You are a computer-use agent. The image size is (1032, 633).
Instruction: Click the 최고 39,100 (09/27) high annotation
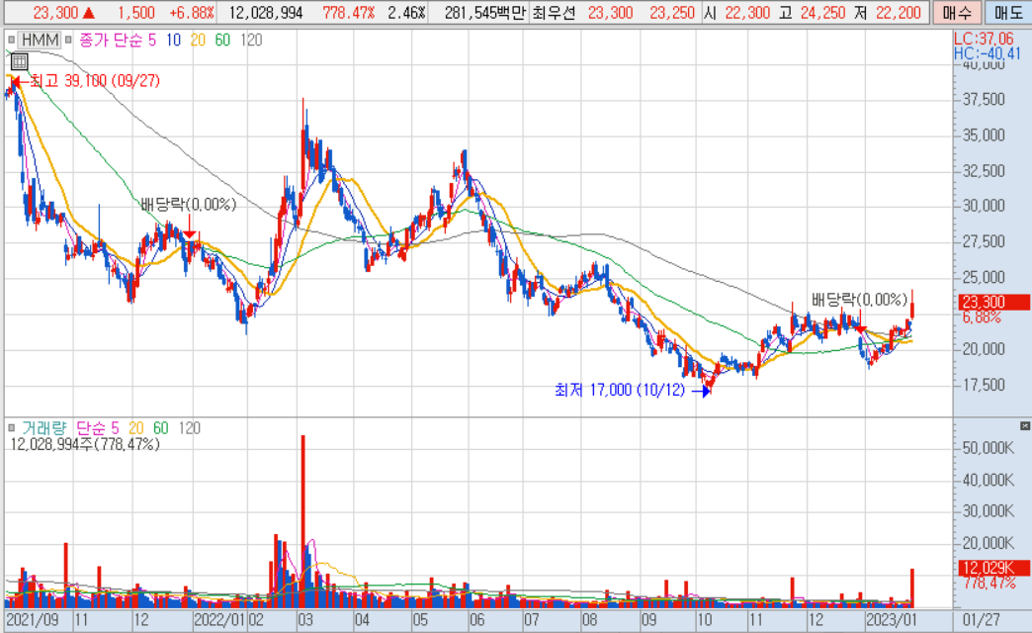tap(95, 81)
